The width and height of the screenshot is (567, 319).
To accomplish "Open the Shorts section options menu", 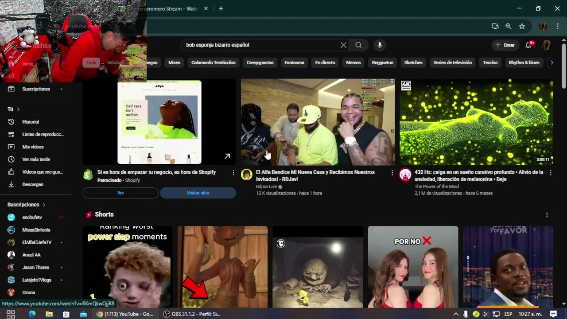I will pyautogui.click(x=547, y=214).
